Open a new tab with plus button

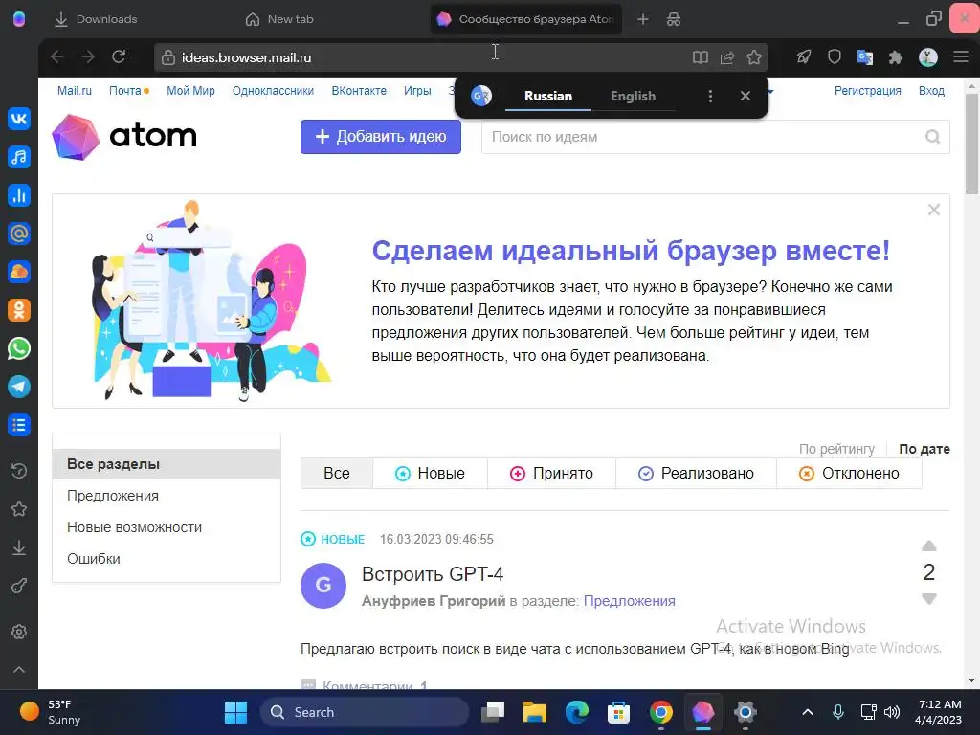coord(642,19)
